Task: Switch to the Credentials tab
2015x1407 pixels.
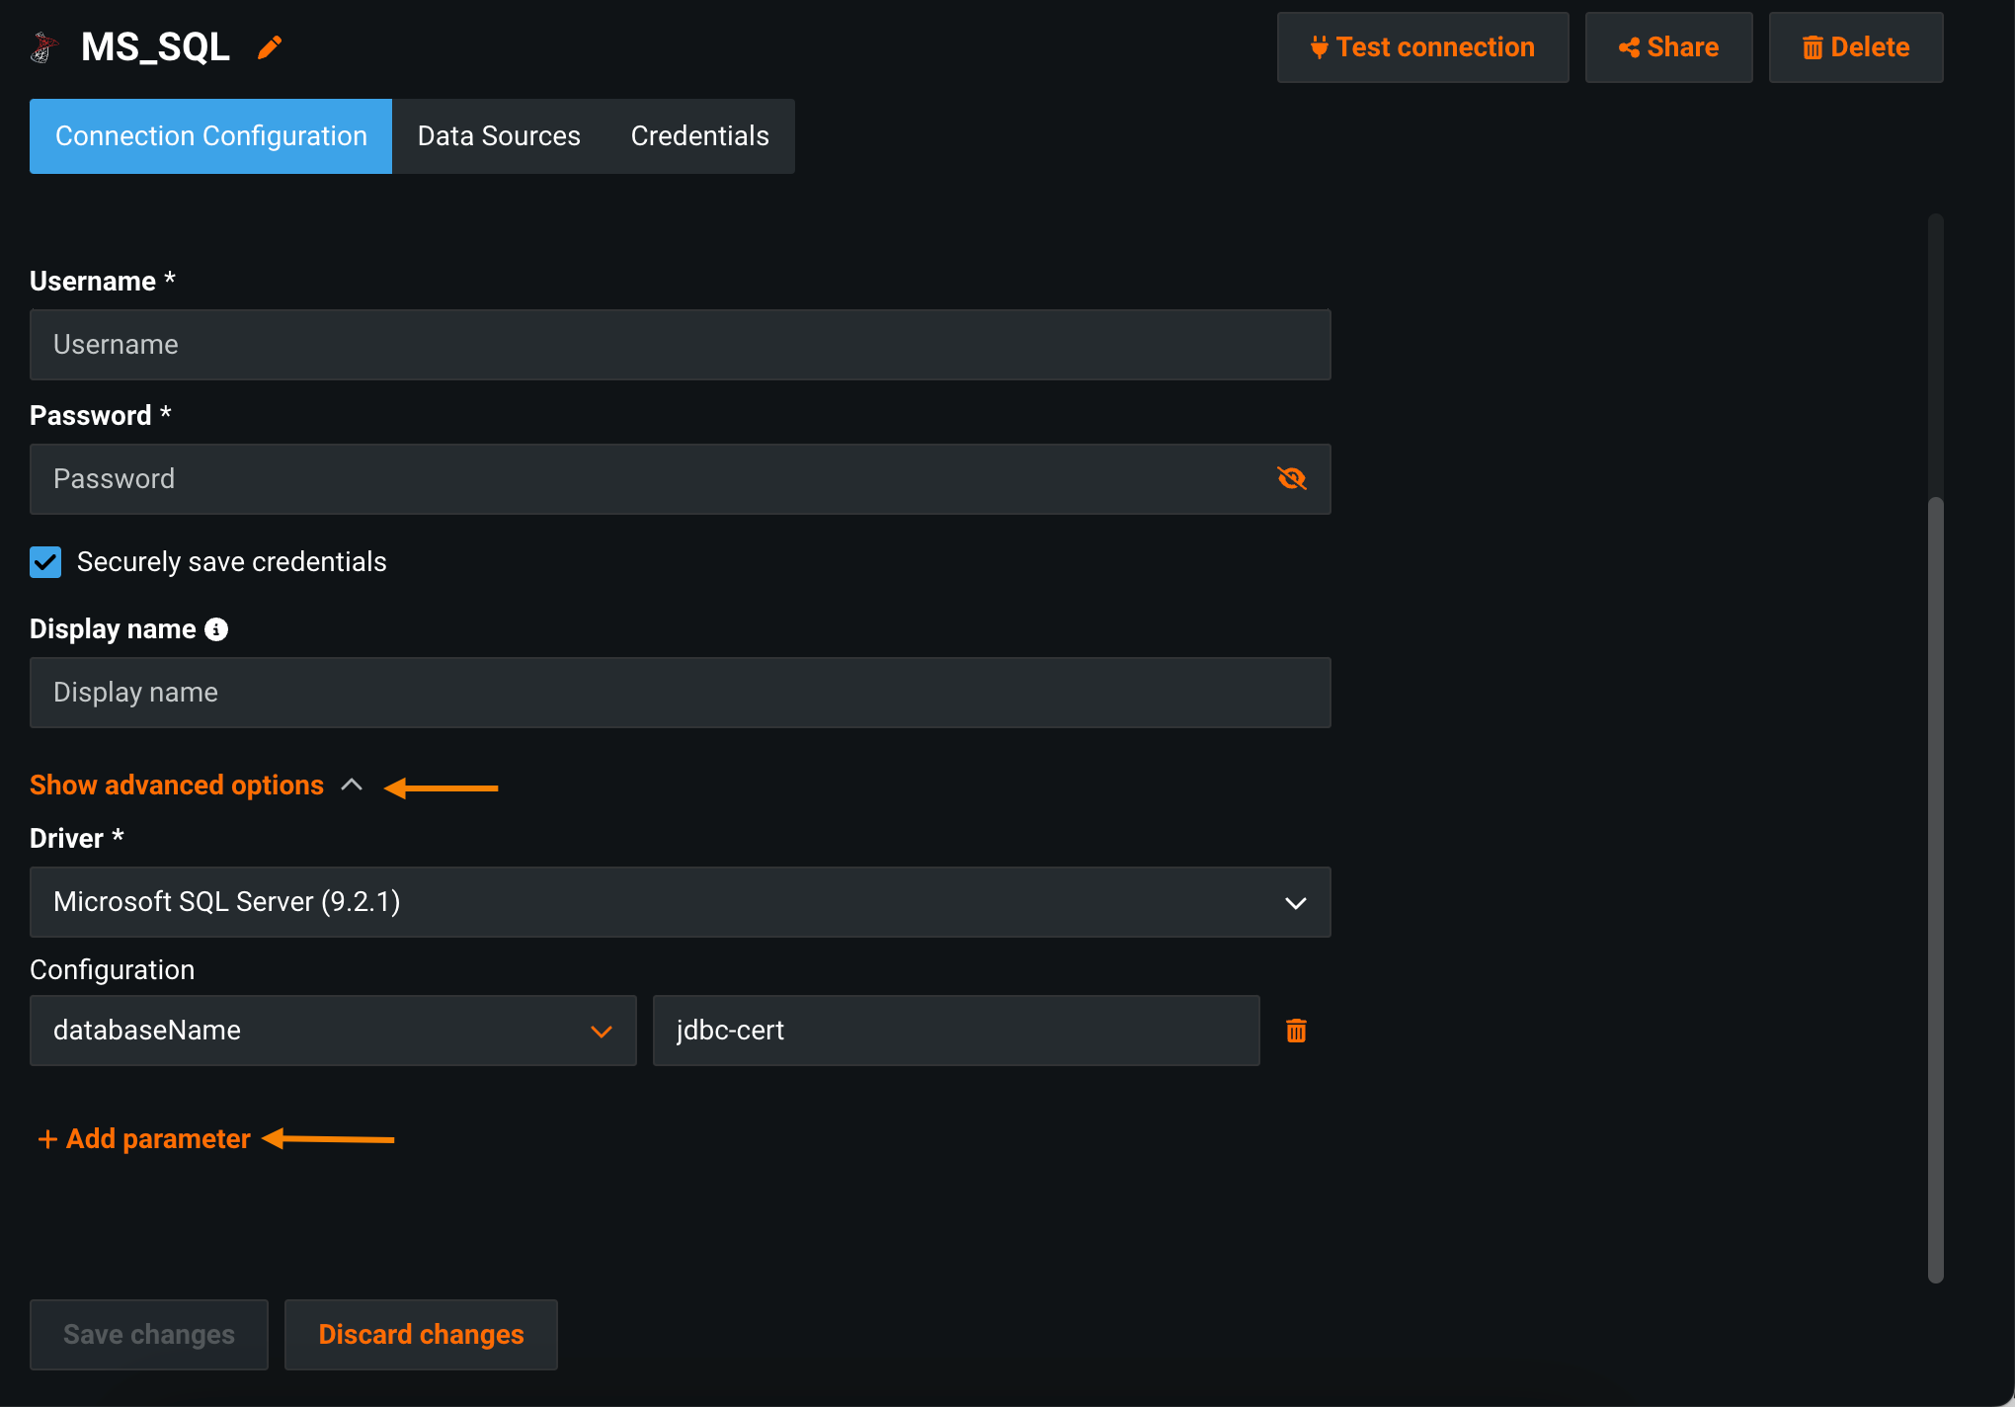Action: tap(699, 136)
